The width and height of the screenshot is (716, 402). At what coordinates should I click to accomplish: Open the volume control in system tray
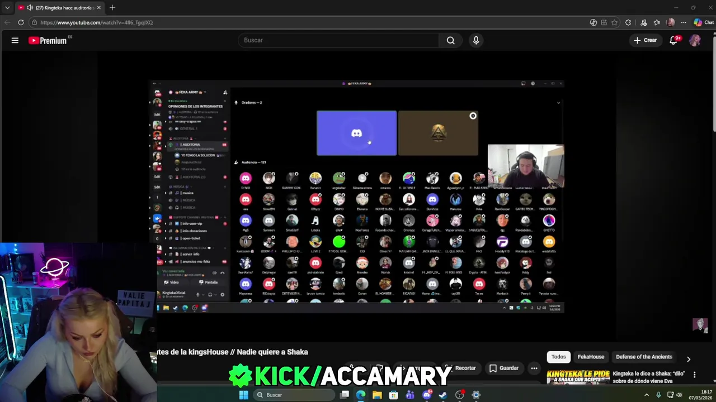(x=679, y=395)
